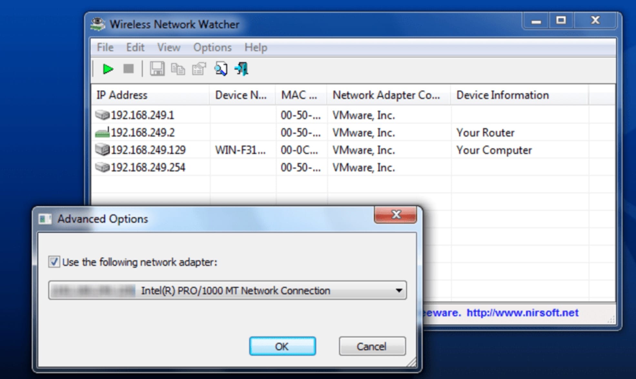Open the View menu
636x379 pixels.
[x=169, y=47]
